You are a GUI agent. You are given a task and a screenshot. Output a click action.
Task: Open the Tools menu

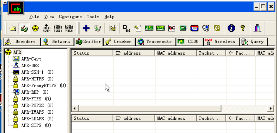point(93,17)
